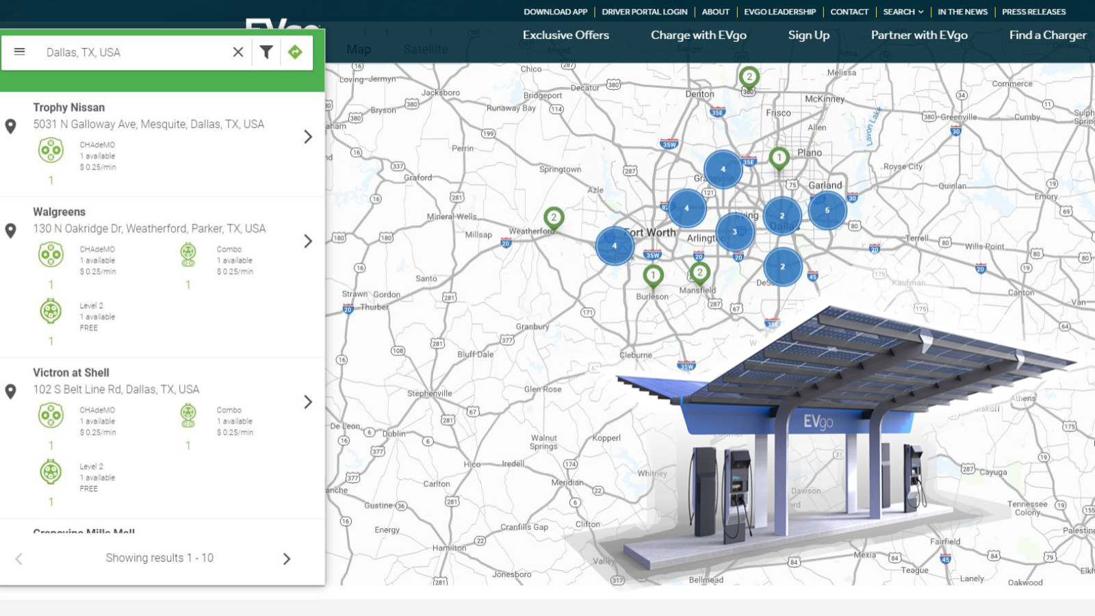Image resolution: width=1095 pixels, height=616 pixels.
Task: Open the hamburger menu in search box
Action: [x=20, y=52]
